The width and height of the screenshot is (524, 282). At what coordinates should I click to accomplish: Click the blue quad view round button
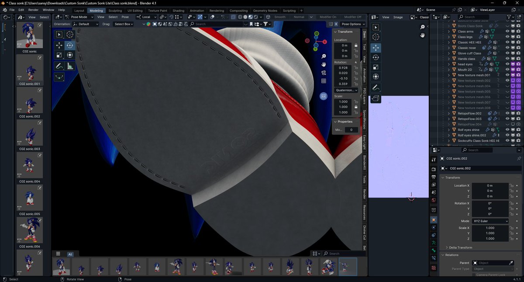click(x=324, y=96)
